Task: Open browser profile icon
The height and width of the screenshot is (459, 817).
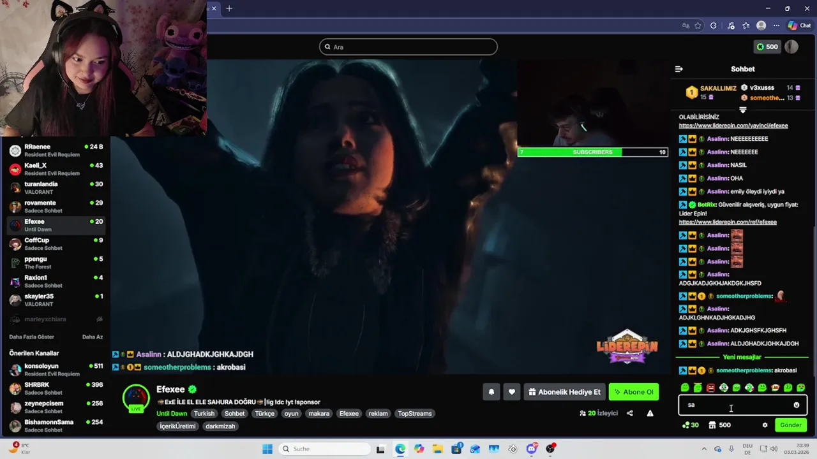Action: [x=761, y=25]
